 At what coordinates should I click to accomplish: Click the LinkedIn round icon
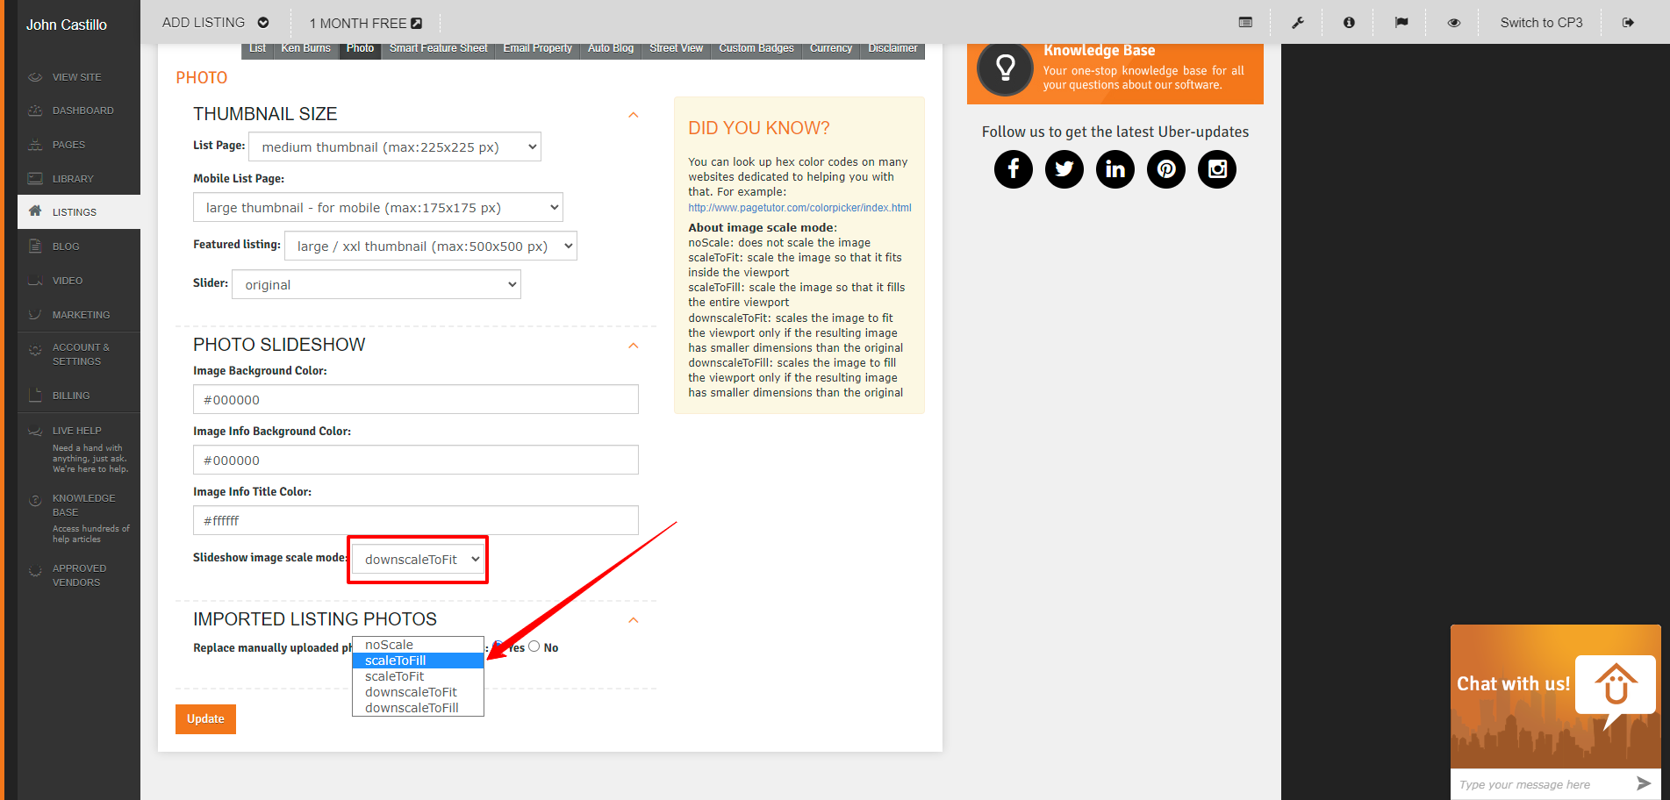[1115, 169]
